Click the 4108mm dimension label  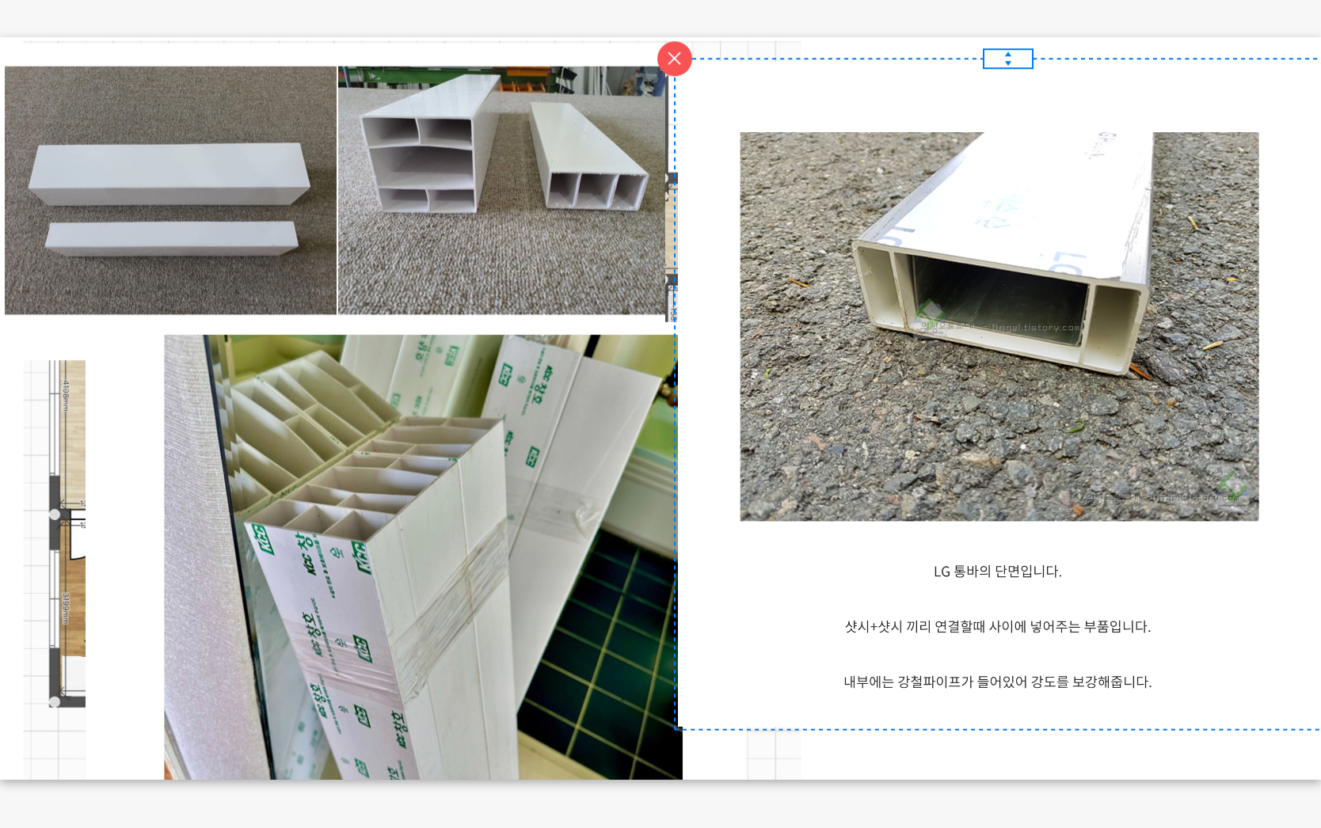coord(66,396)
